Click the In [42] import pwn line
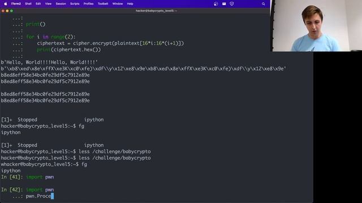Image resolution: width=362 pixels, height=203 pixels. click(28, 190)
